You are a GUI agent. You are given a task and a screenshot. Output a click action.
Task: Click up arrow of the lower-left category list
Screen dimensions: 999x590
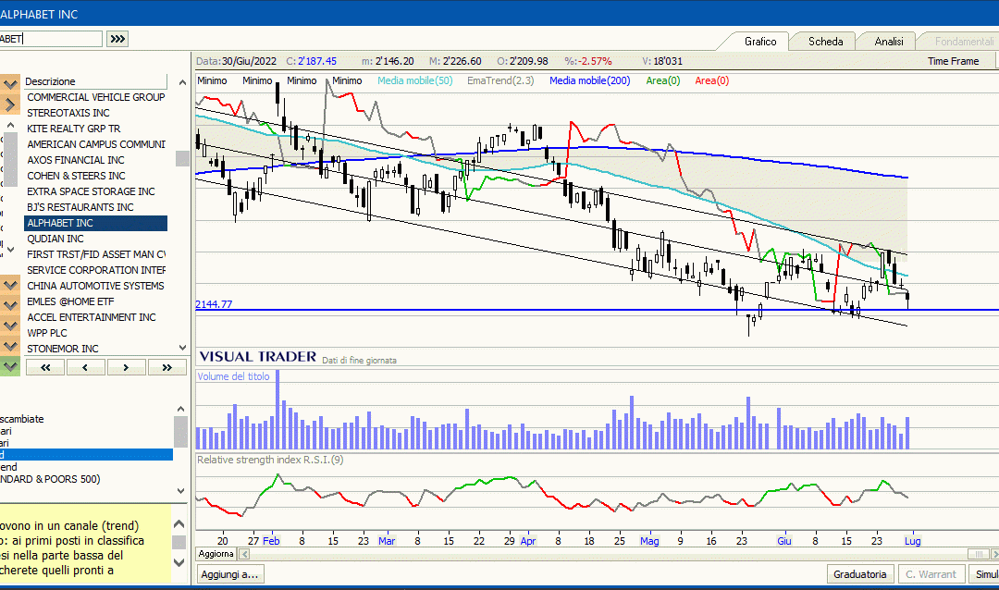coord(181,409)
